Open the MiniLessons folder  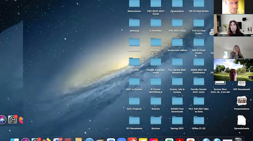[134, 4]
